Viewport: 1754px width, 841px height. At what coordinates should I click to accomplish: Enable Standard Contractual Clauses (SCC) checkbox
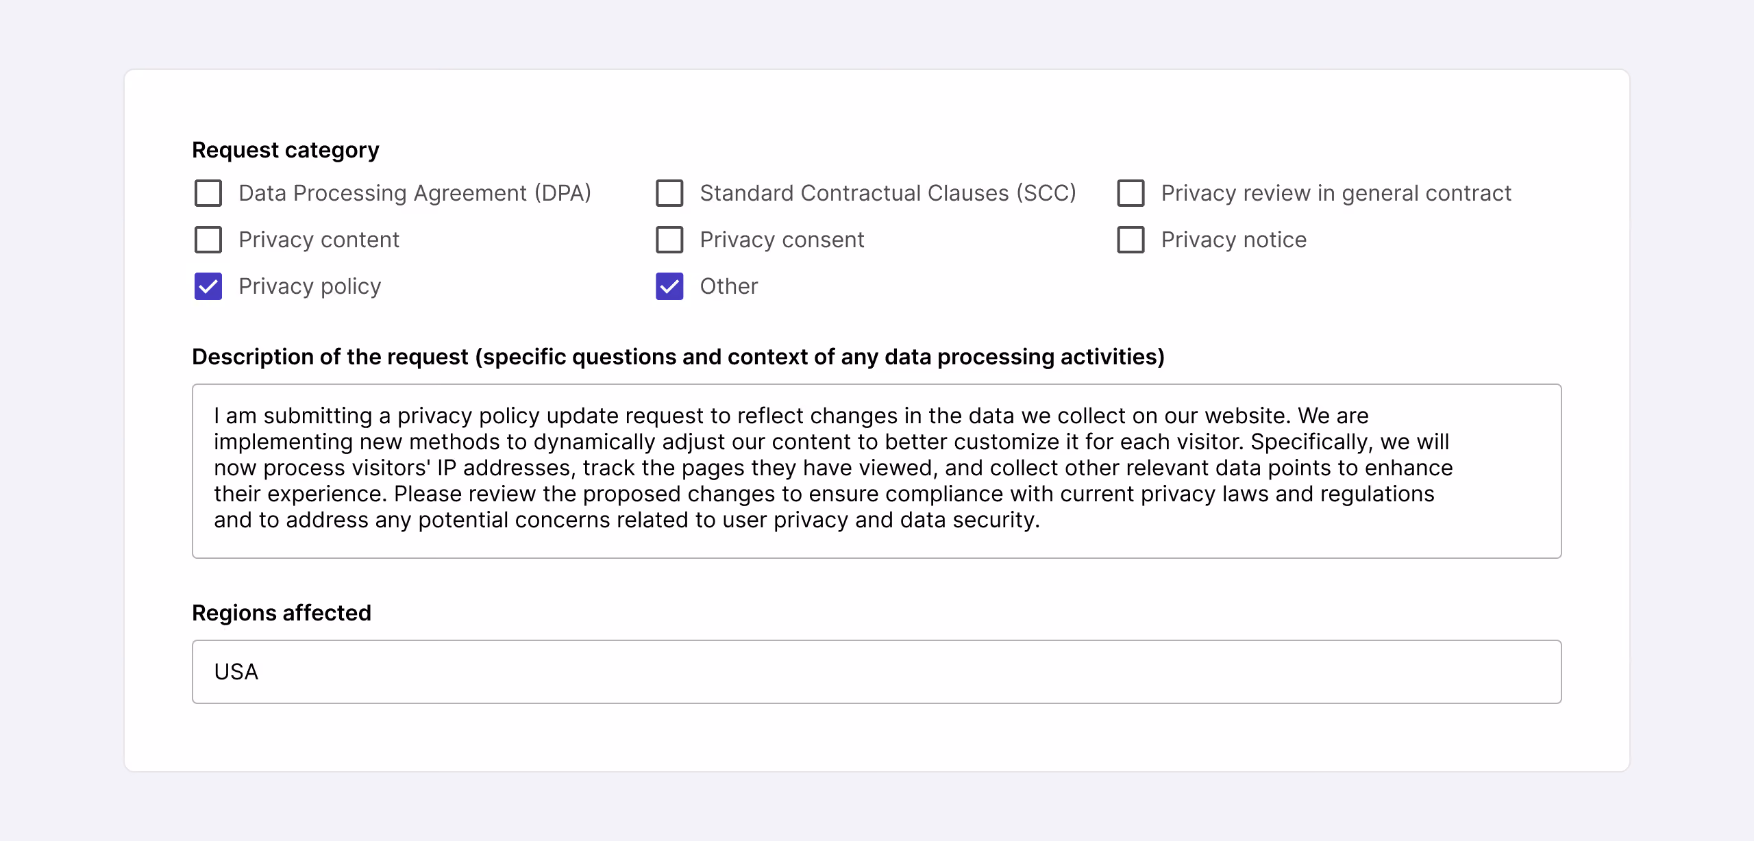pos(669,193)
